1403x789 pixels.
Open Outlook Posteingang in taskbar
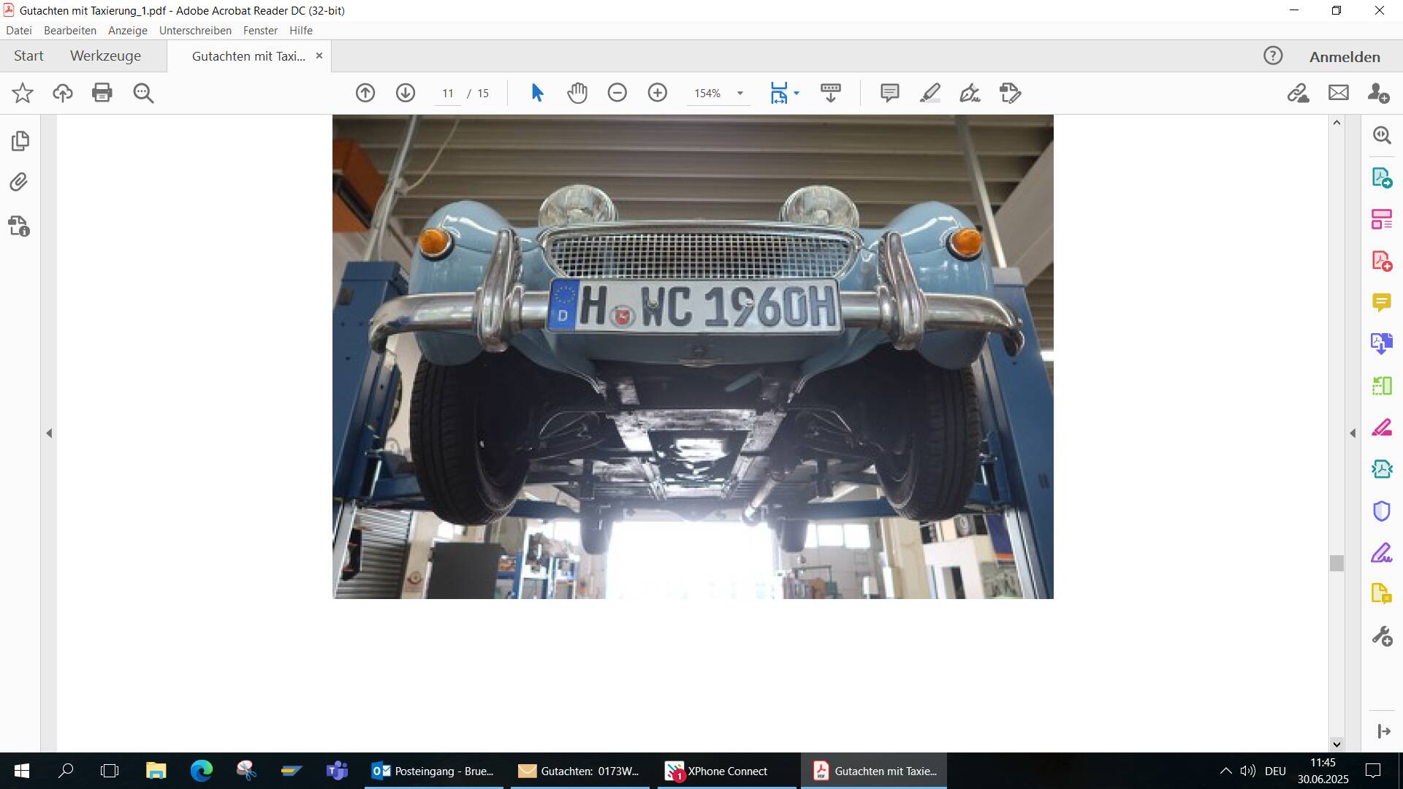(433, 771)
